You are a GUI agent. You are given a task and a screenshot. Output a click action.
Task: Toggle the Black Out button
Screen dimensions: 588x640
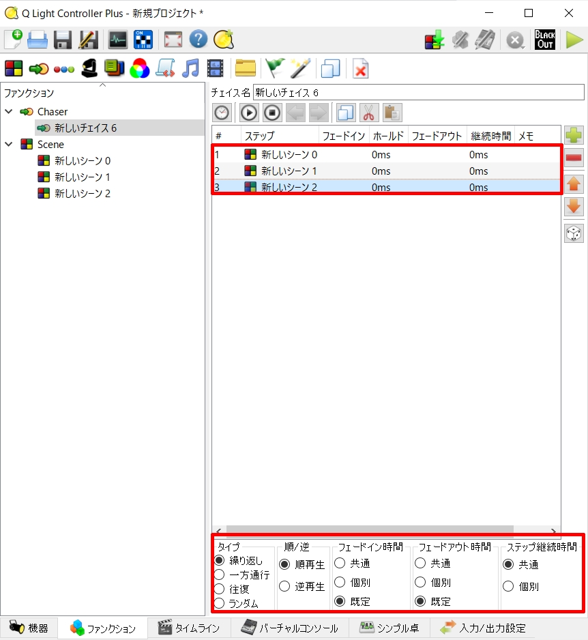pyautogui.click(x=545, y=40)
